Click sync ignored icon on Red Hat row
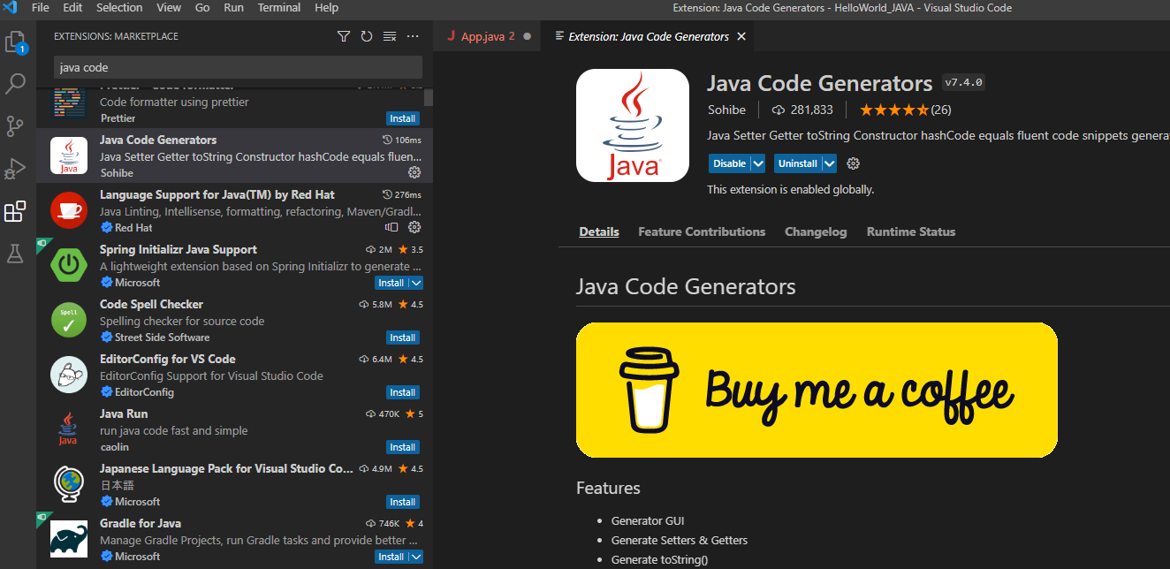The image size is (1170, 569). click(392, 227)
